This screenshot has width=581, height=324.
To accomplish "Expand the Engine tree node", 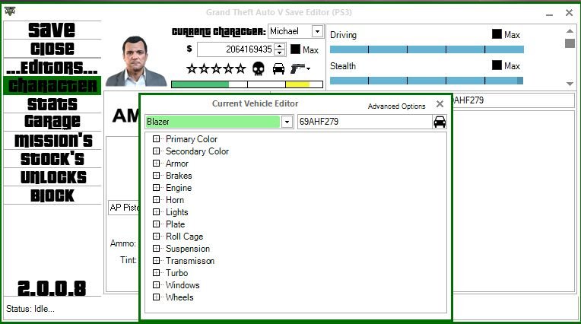I will 157,188.
